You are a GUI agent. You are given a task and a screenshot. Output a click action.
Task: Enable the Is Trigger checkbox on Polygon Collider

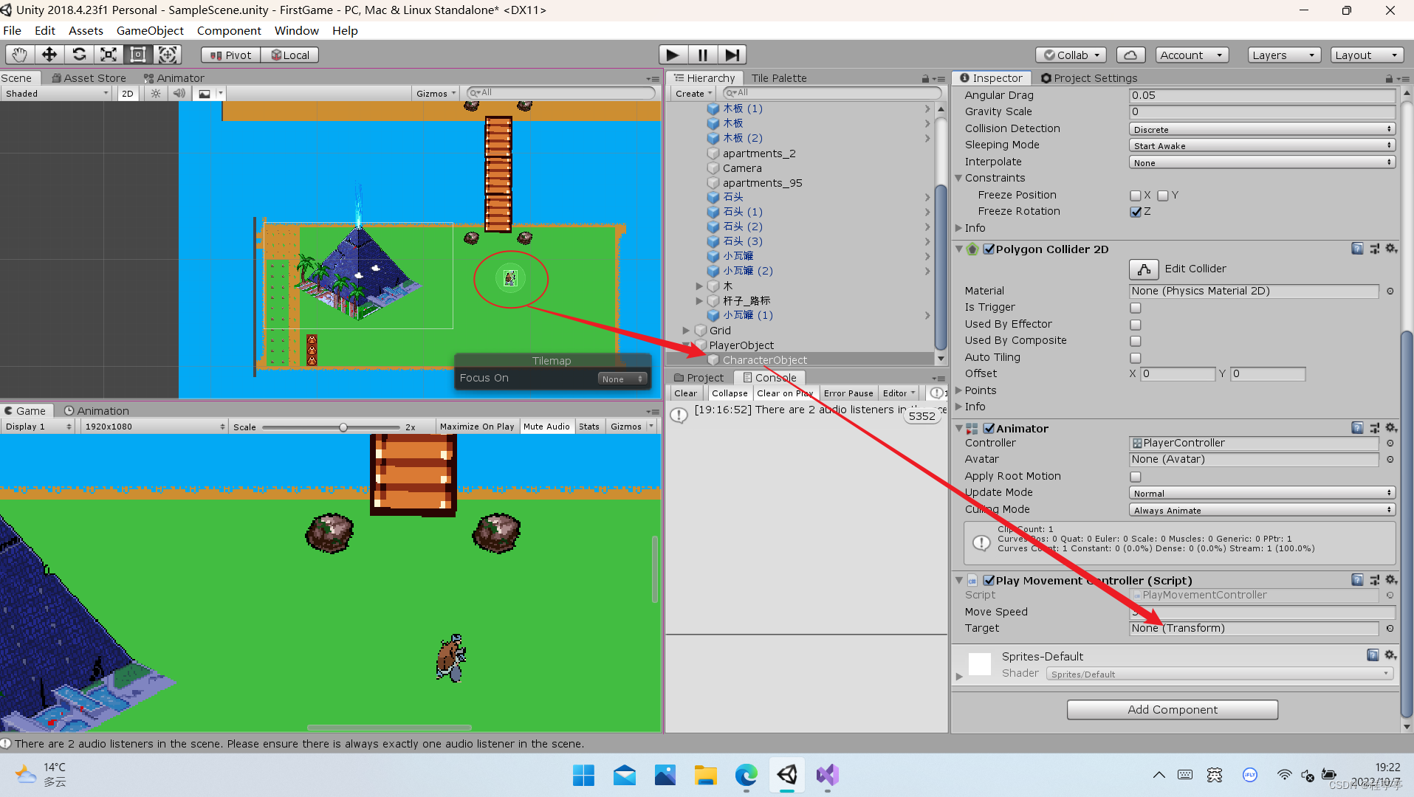(x=1135, y=308)
